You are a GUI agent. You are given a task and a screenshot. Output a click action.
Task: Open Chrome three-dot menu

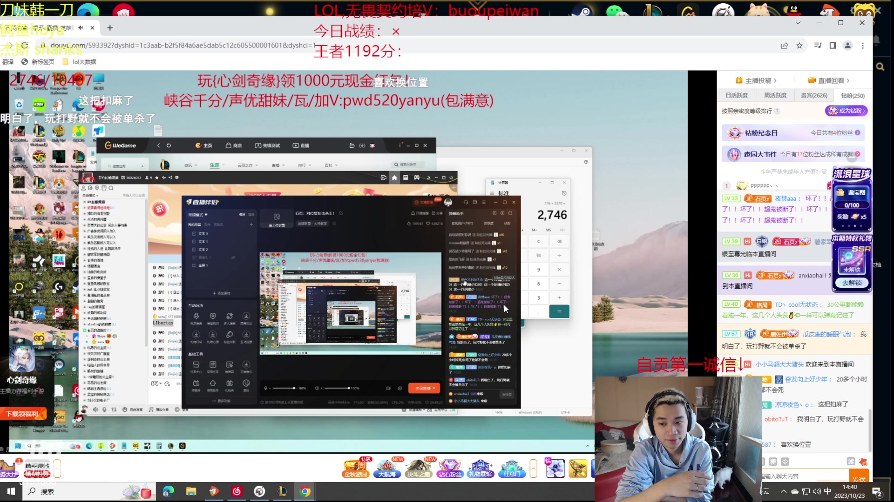pos(862,46)
